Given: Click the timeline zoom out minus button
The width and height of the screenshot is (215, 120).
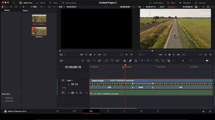Looking at the screenshot, I should click(x=173, y=61).
